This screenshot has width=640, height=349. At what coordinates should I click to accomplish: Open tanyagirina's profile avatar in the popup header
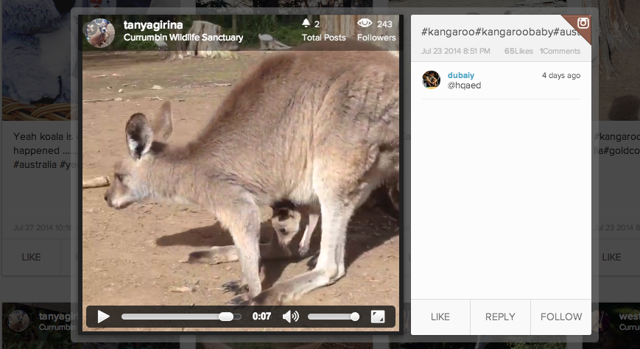point(99,32)
